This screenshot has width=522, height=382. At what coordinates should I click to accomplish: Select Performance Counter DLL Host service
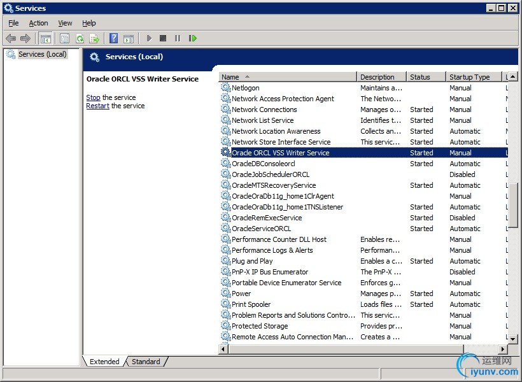(x=363, y=239)
